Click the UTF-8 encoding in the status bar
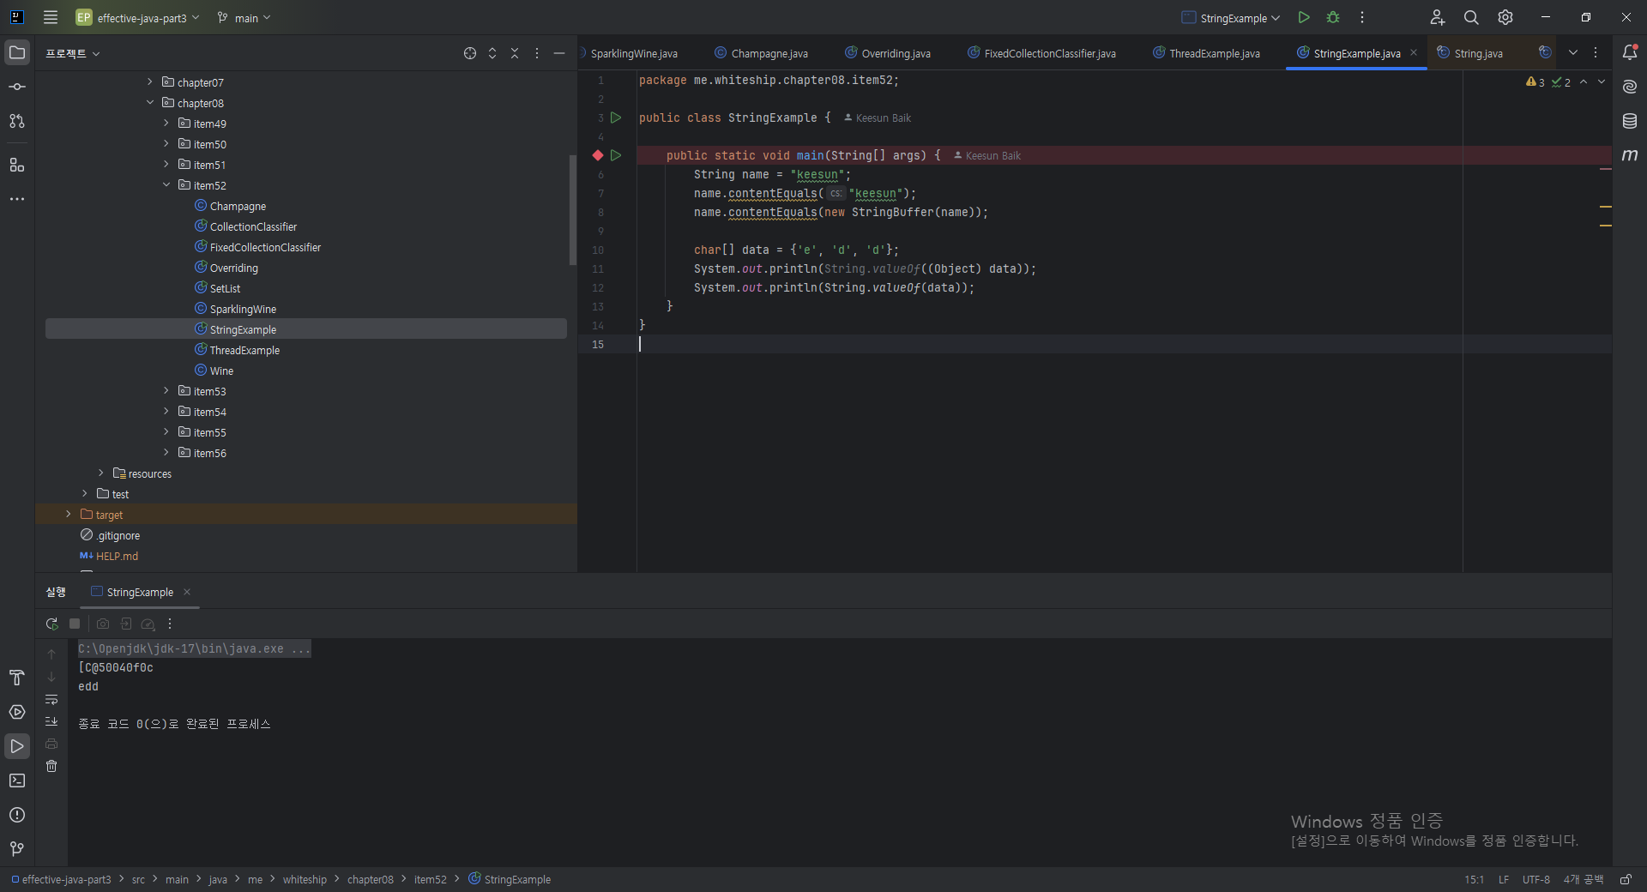 point(1535,879)
